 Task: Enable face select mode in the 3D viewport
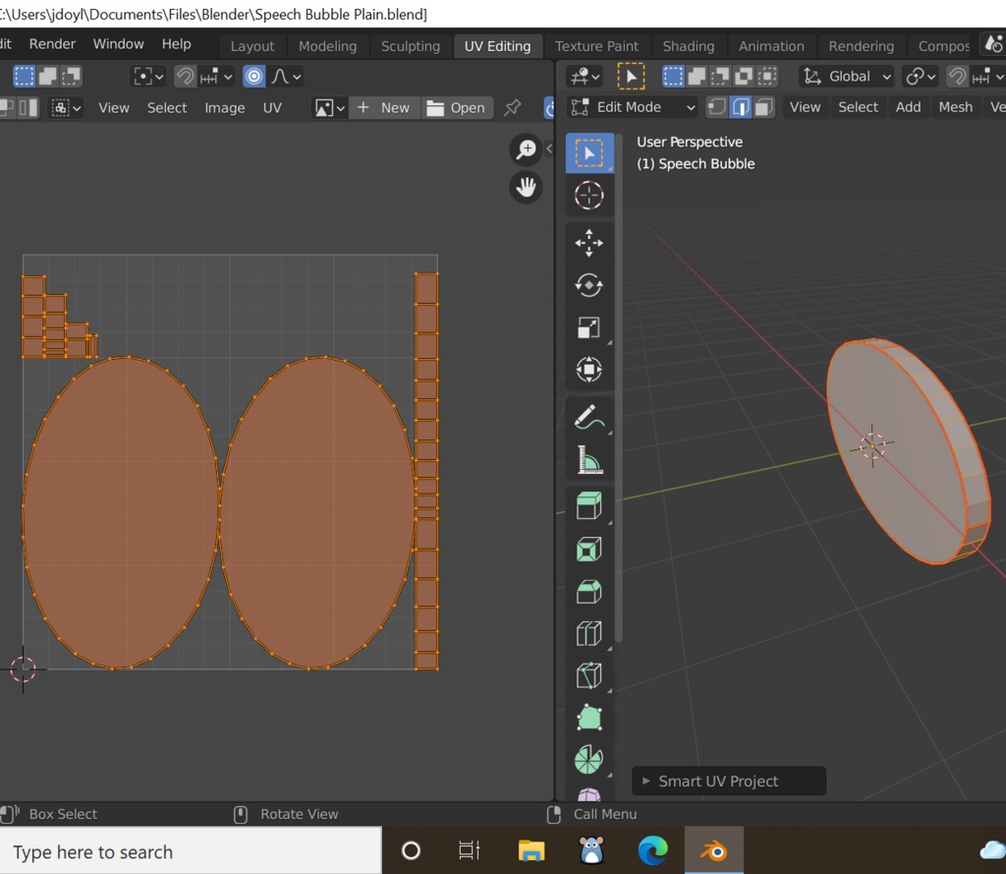click(x=763, y=107)
